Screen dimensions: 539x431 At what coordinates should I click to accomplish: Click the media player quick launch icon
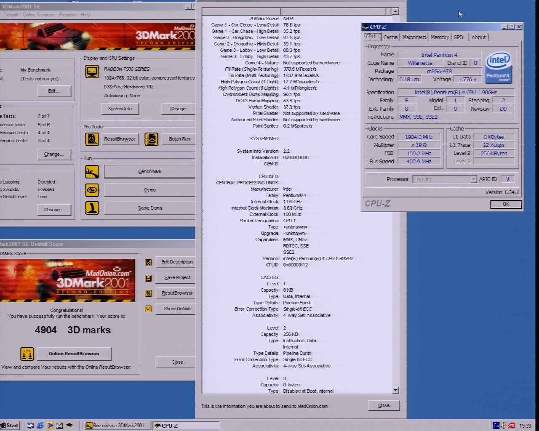click(50, 426)
